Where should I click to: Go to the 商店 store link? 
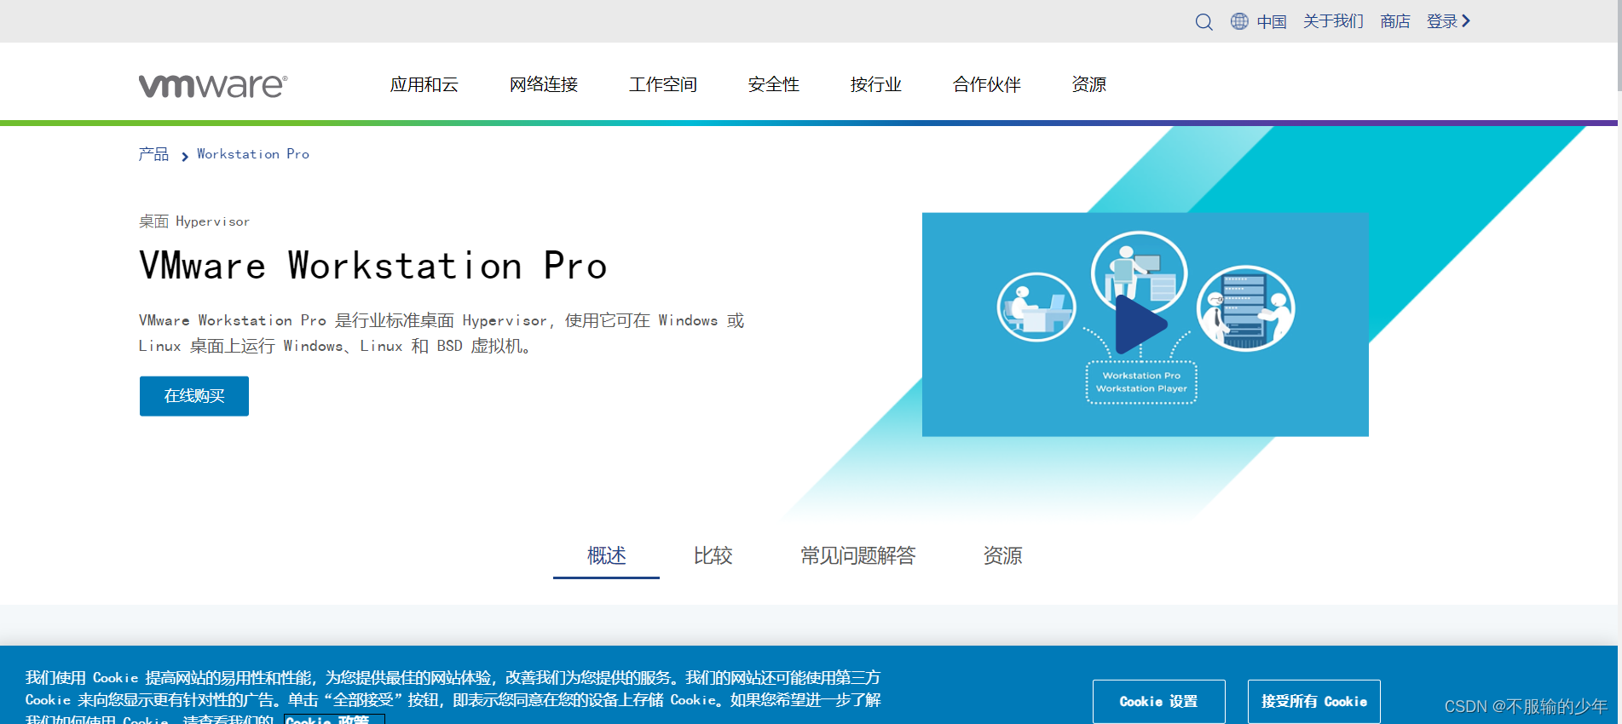[1395, 21]
